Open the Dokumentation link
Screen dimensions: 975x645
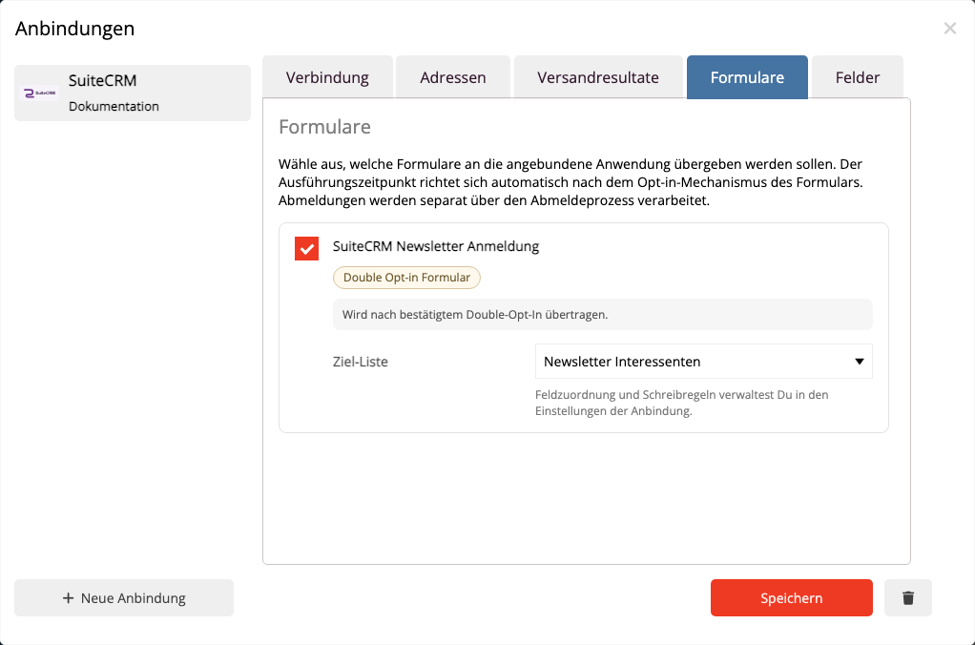[114, 106]
